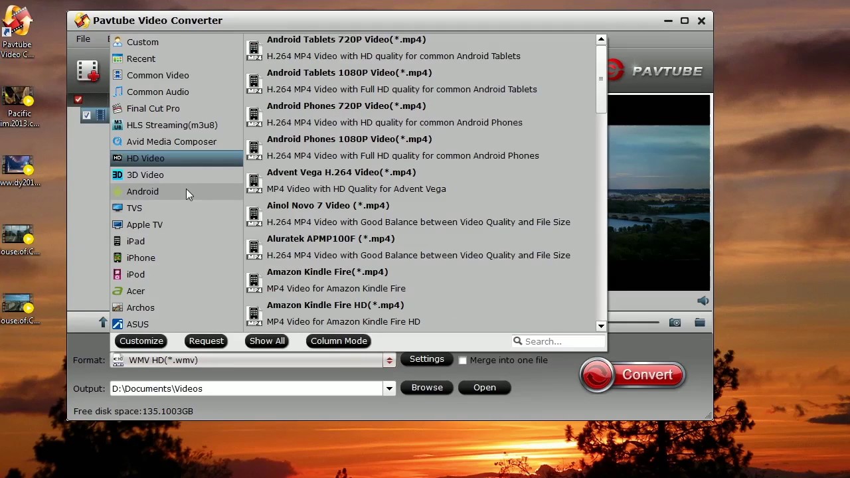This screenshot has height=478, width=850.
Task: Open the snapshot folder icon
Action: click(700, 323)
